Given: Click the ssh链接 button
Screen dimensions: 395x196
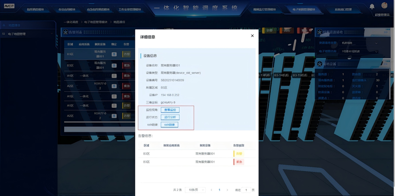Looking at the screenshot, I should (169, 125).
